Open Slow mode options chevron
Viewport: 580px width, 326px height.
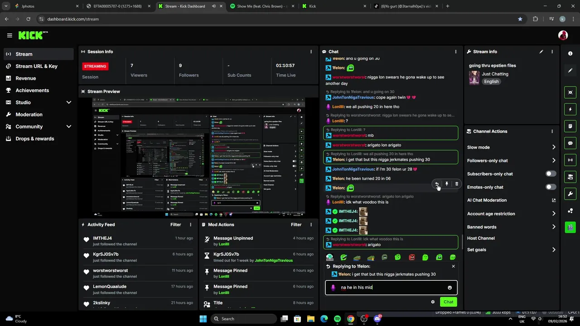tap(554, 147)
